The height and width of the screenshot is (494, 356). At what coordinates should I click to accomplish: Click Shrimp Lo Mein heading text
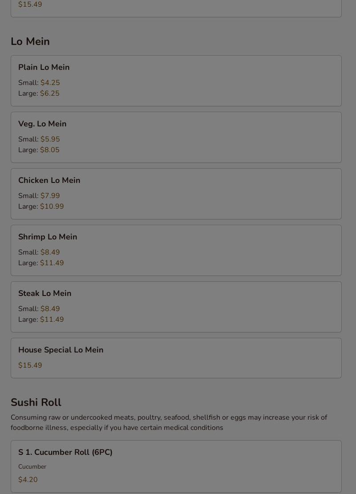click(x=48, y=237)
